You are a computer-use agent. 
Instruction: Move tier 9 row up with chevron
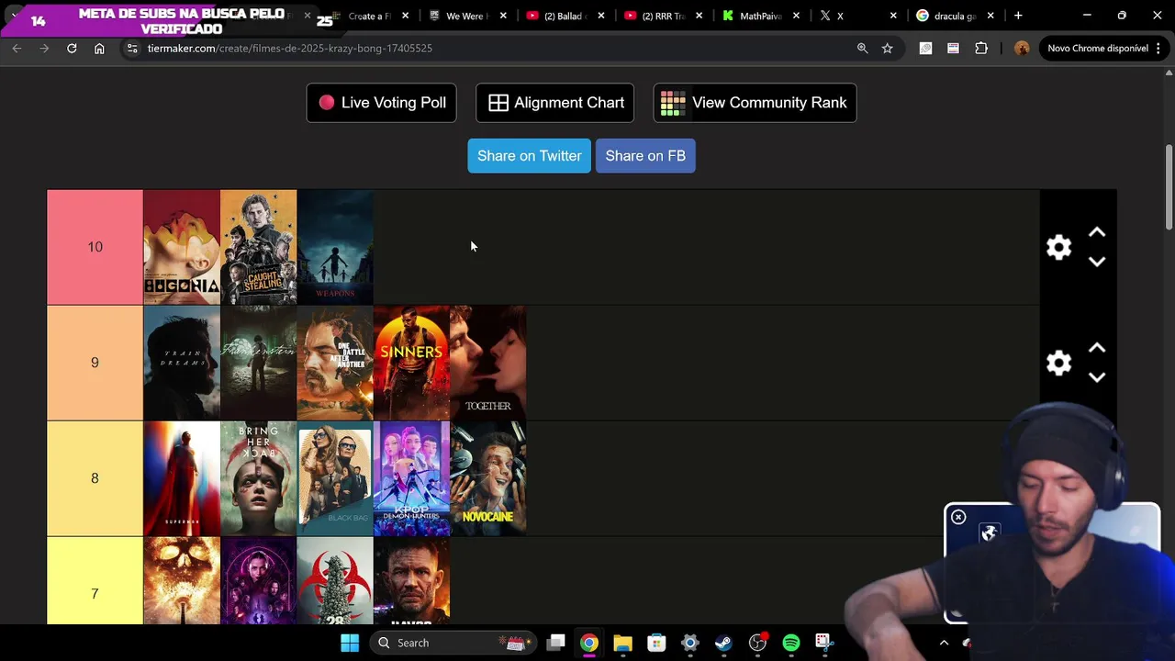tap(1097, 349)
